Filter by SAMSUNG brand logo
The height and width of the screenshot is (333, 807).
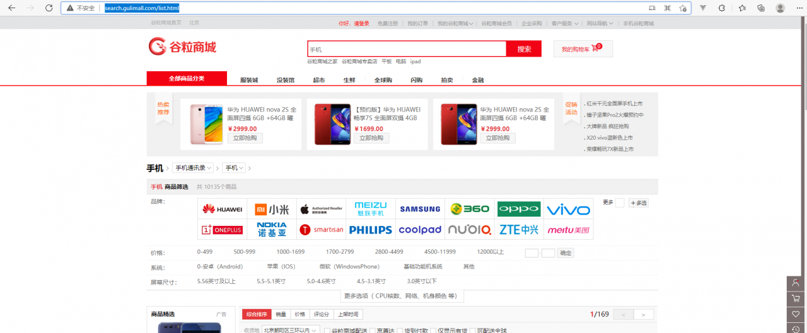[420, 209]
